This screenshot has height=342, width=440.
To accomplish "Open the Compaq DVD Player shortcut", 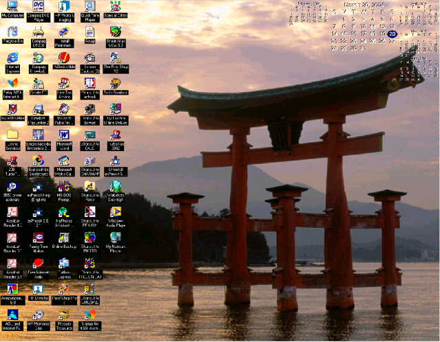I will [38, 7].
